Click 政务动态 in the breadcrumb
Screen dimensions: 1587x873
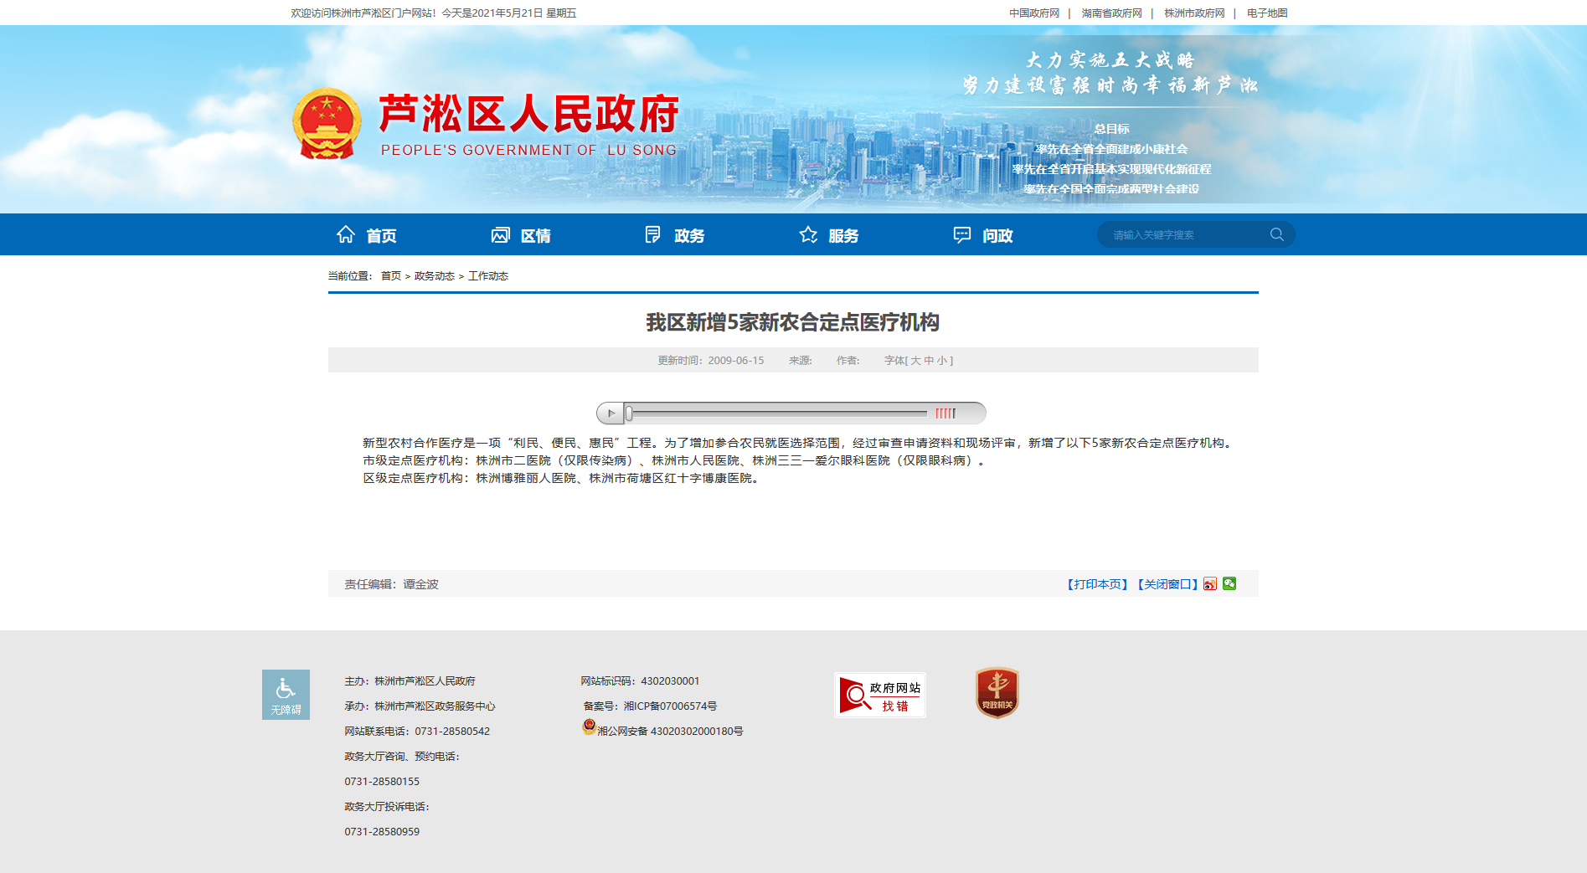[x=434, y=276]
